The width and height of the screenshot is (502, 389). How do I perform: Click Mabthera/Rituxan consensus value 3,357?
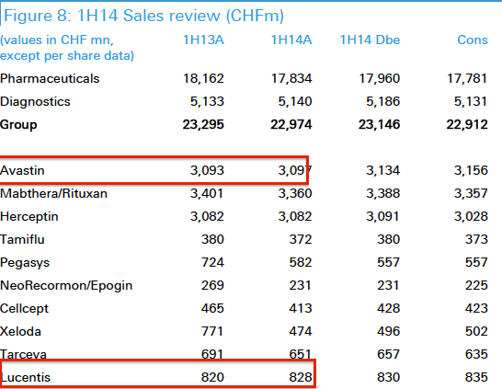[471, 194]
